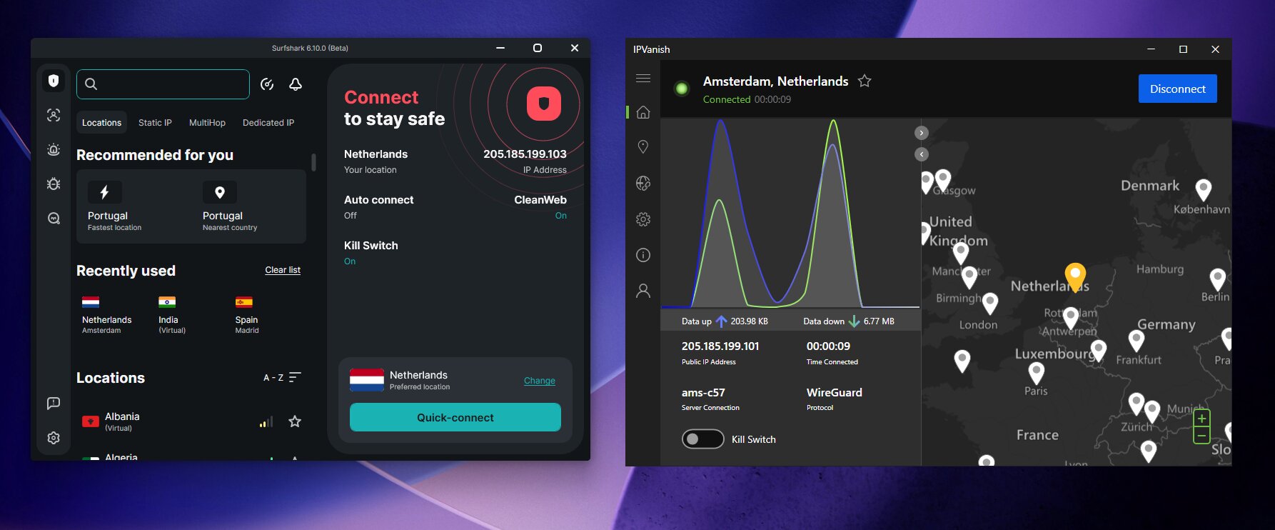This screenshot has height=530, width=1275.
Task: Open IPVanish account profile icon
Action: coord(643,291)
